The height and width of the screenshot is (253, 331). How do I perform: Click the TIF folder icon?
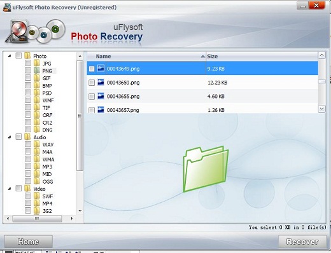tap(37, 107)
